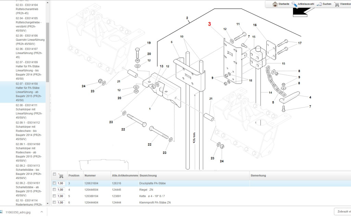Check the box for Riegel ZN row
Image resolution: width=351 pixels, height=217 pixels.
pyautogui.click(x=54, y=190)
